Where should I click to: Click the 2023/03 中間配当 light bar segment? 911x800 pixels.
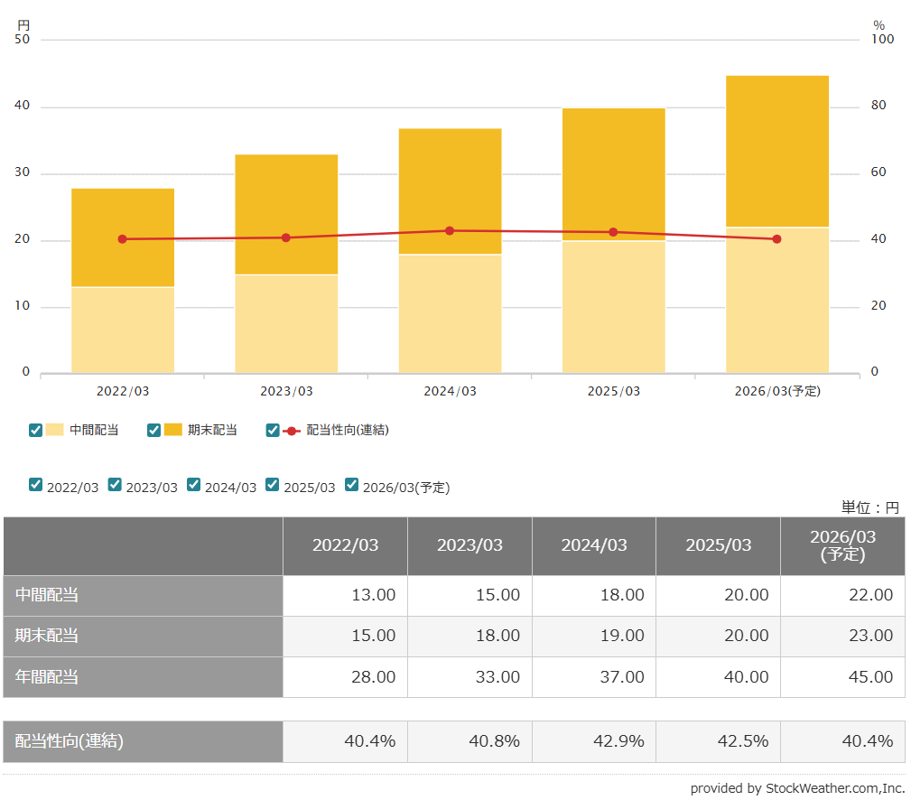coord(286,323)
